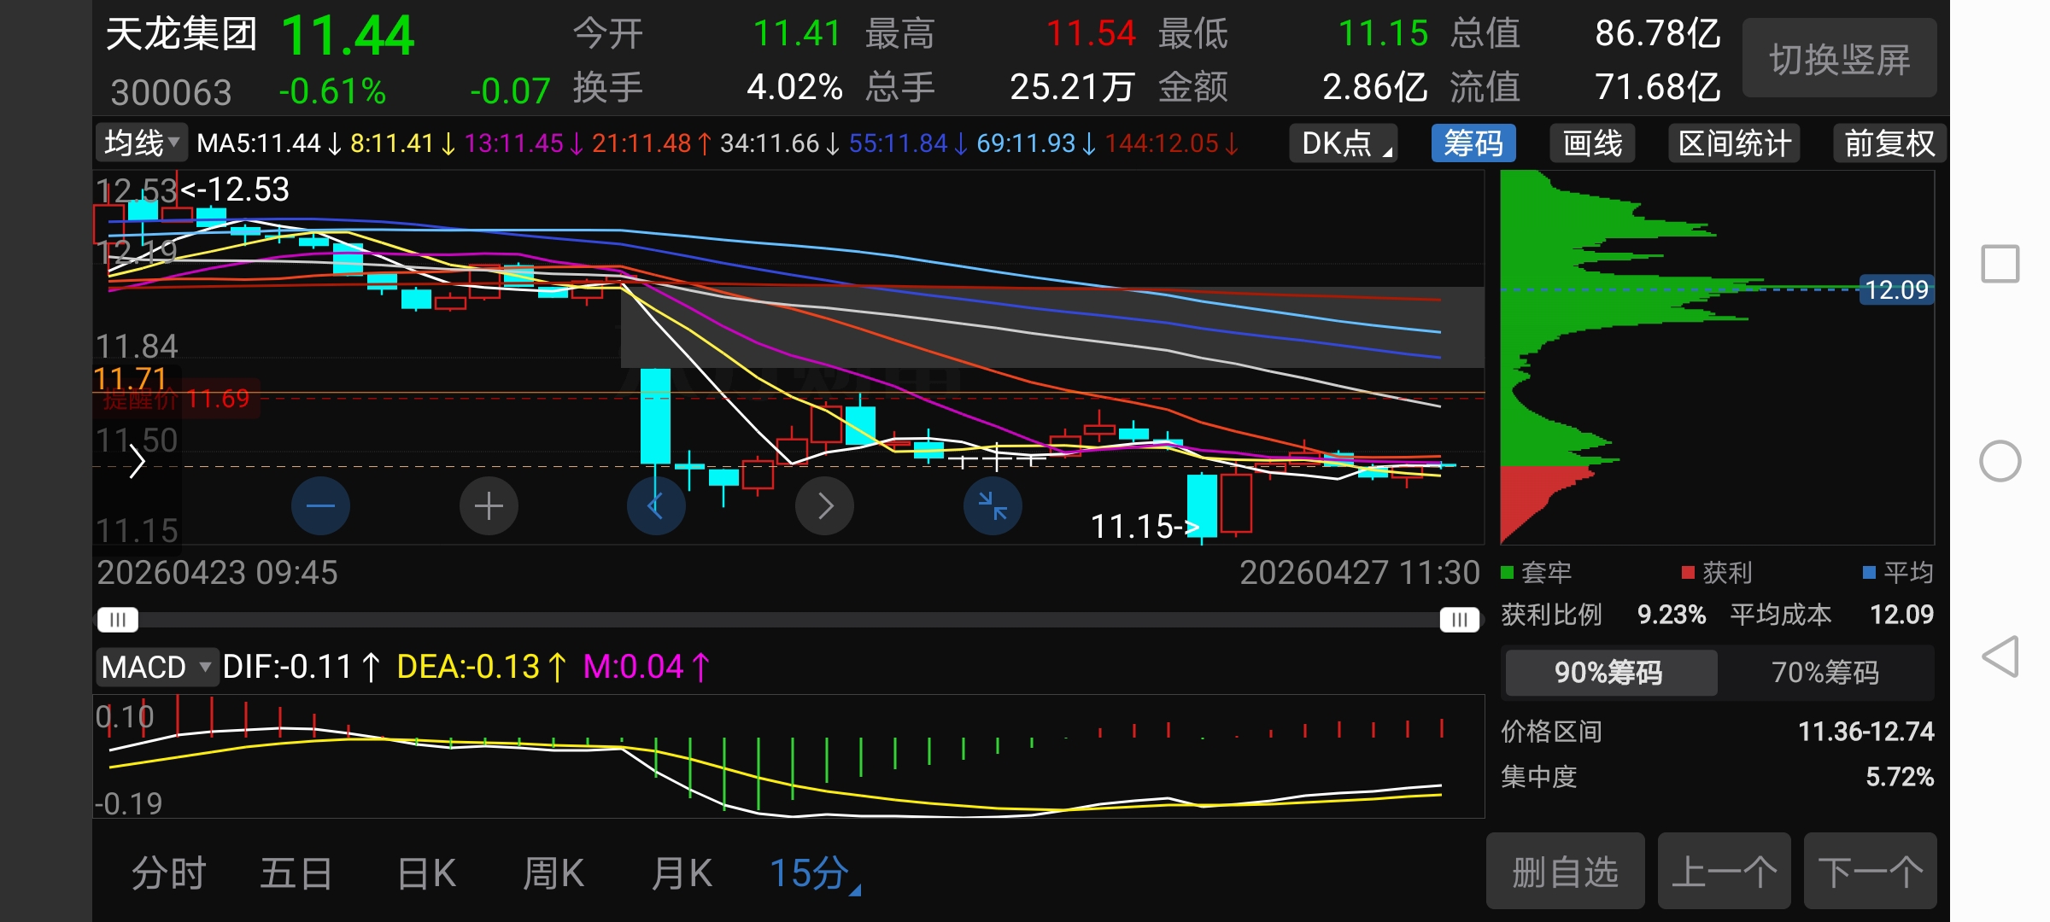Switch to the 周K tab

(553, 874)
